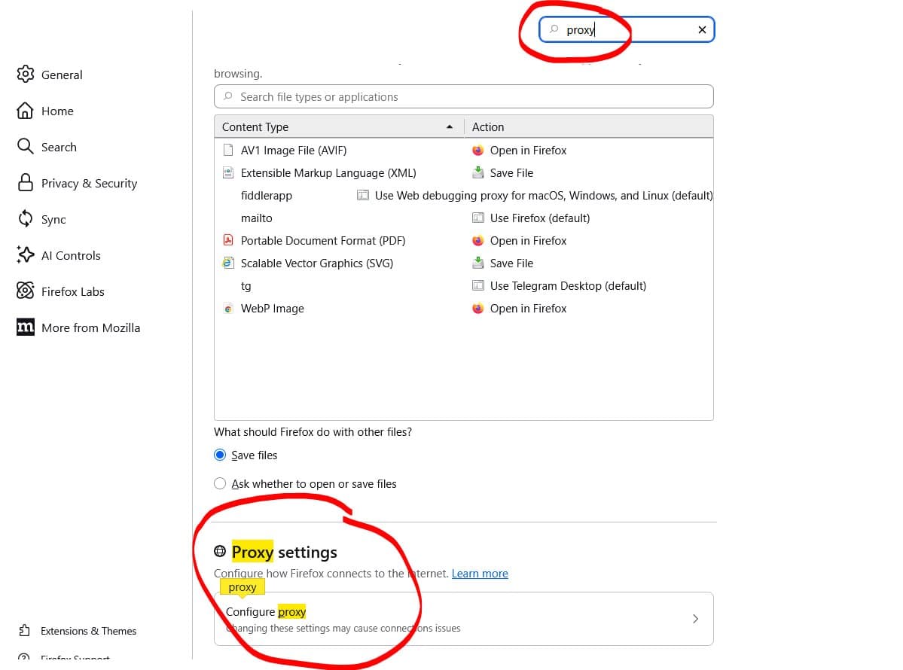Open Privacy & Security lock icon
The width and height of the screenshot is (903, 670).
26,182
